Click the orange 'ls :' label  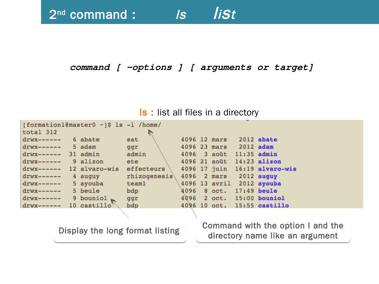146,113
